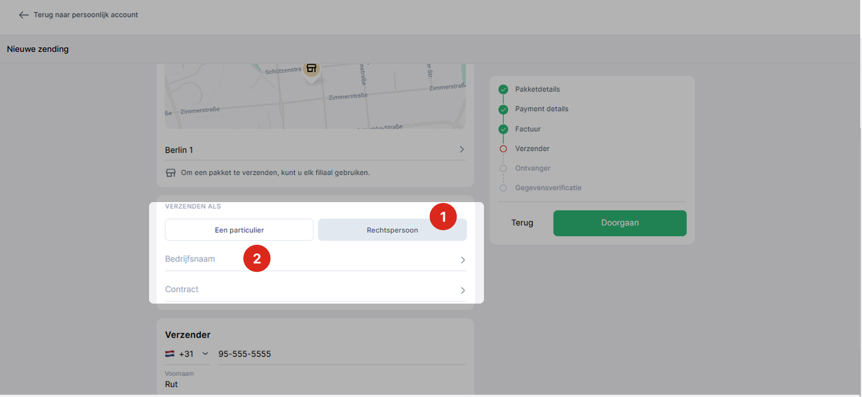Click the red Verzender step circle

pyautogui.click(x=503, y=149)
